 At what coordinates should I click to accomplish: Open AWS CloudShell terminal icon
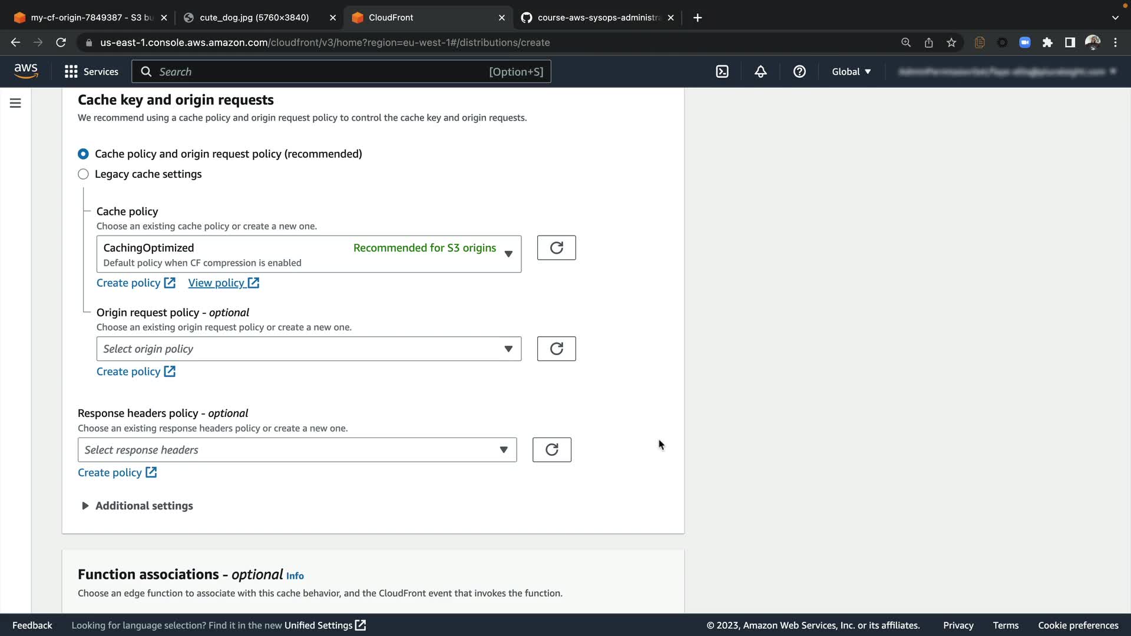pyautogui.click(x=722, y=72)
